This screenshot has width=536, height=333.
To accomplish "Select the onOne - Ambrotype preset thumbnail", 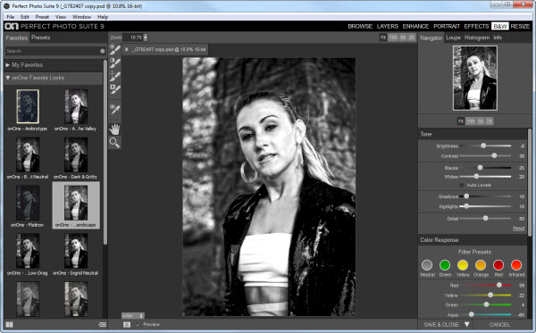I will coord(28,106).
